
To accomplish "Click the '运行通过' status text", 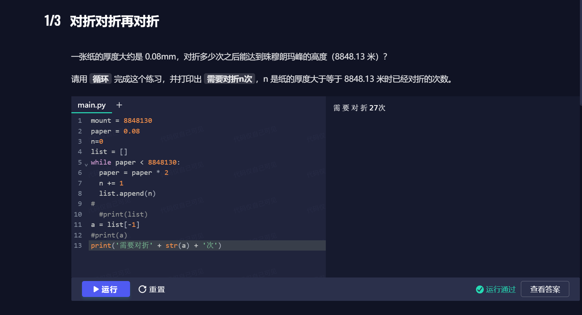I will pyautogui.click(x=501, y=290).
